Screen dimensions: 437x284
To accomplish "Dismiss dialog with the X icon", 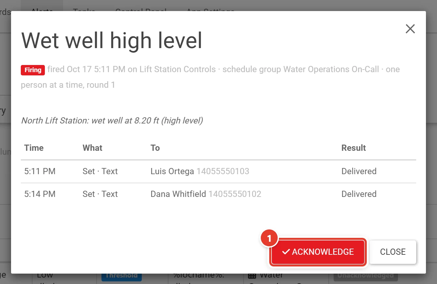I will click(410, 29).
